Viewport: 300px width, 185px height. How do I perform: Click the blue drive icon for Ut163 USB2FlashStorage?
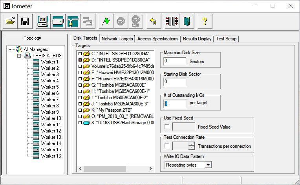click(86, 123)
